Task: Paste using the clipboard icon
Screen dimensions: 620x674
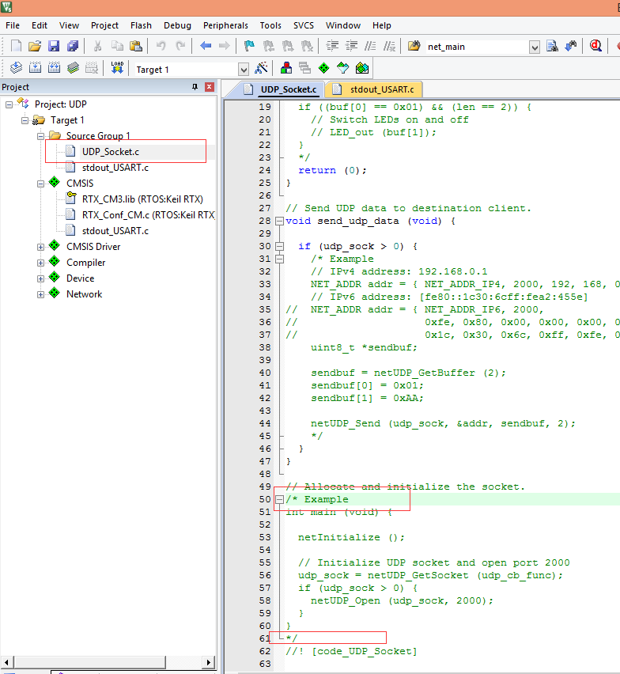Action: pos(136,46)
